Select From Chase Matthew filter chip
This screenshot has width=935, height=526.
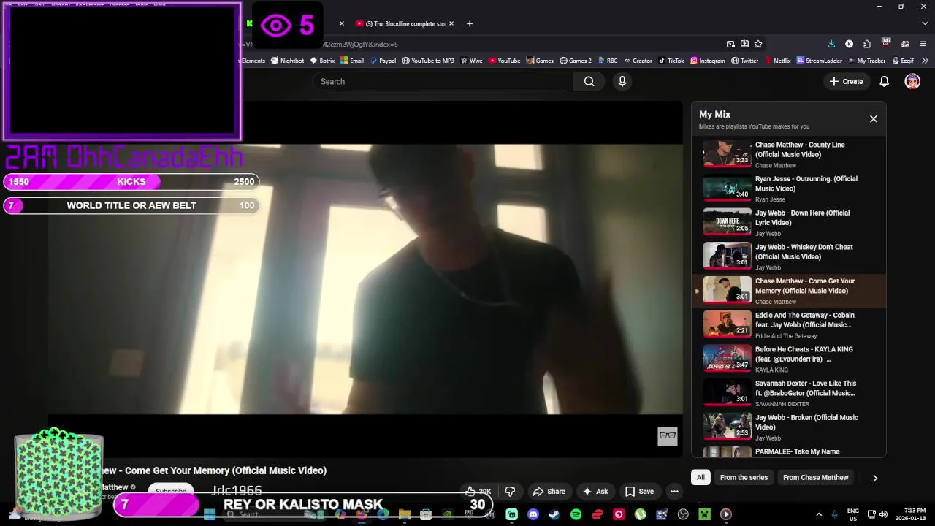(815, 478)
